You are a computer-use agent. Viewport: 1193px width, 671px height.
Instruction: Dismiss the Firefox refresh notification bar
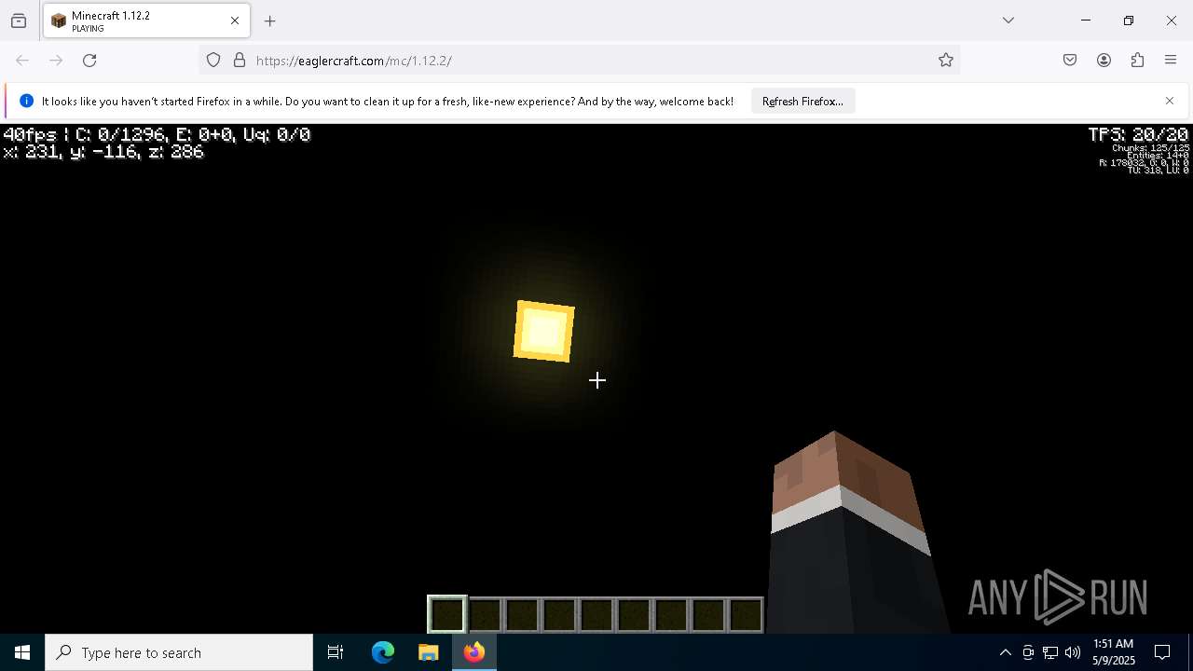[1170, 101]
